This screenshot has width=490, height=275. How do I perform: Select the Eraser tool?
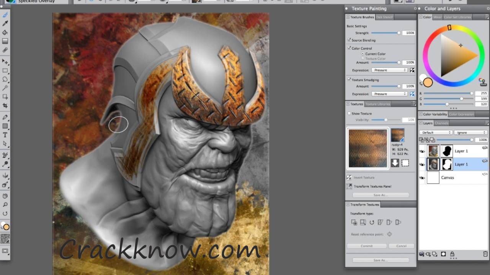5,50
